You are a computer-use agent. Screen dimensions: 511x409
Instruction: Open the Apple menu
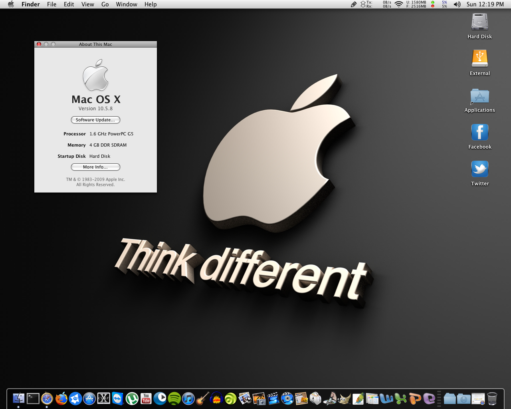11,4
